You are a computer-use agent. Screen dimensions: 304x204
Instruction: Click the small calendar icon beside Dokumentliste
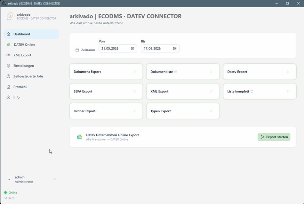pos(176,72)
